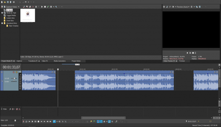Open Video Preview project settings gear
Image resolution: width=221 pixels, height=127 pixels.
point(164,7)
